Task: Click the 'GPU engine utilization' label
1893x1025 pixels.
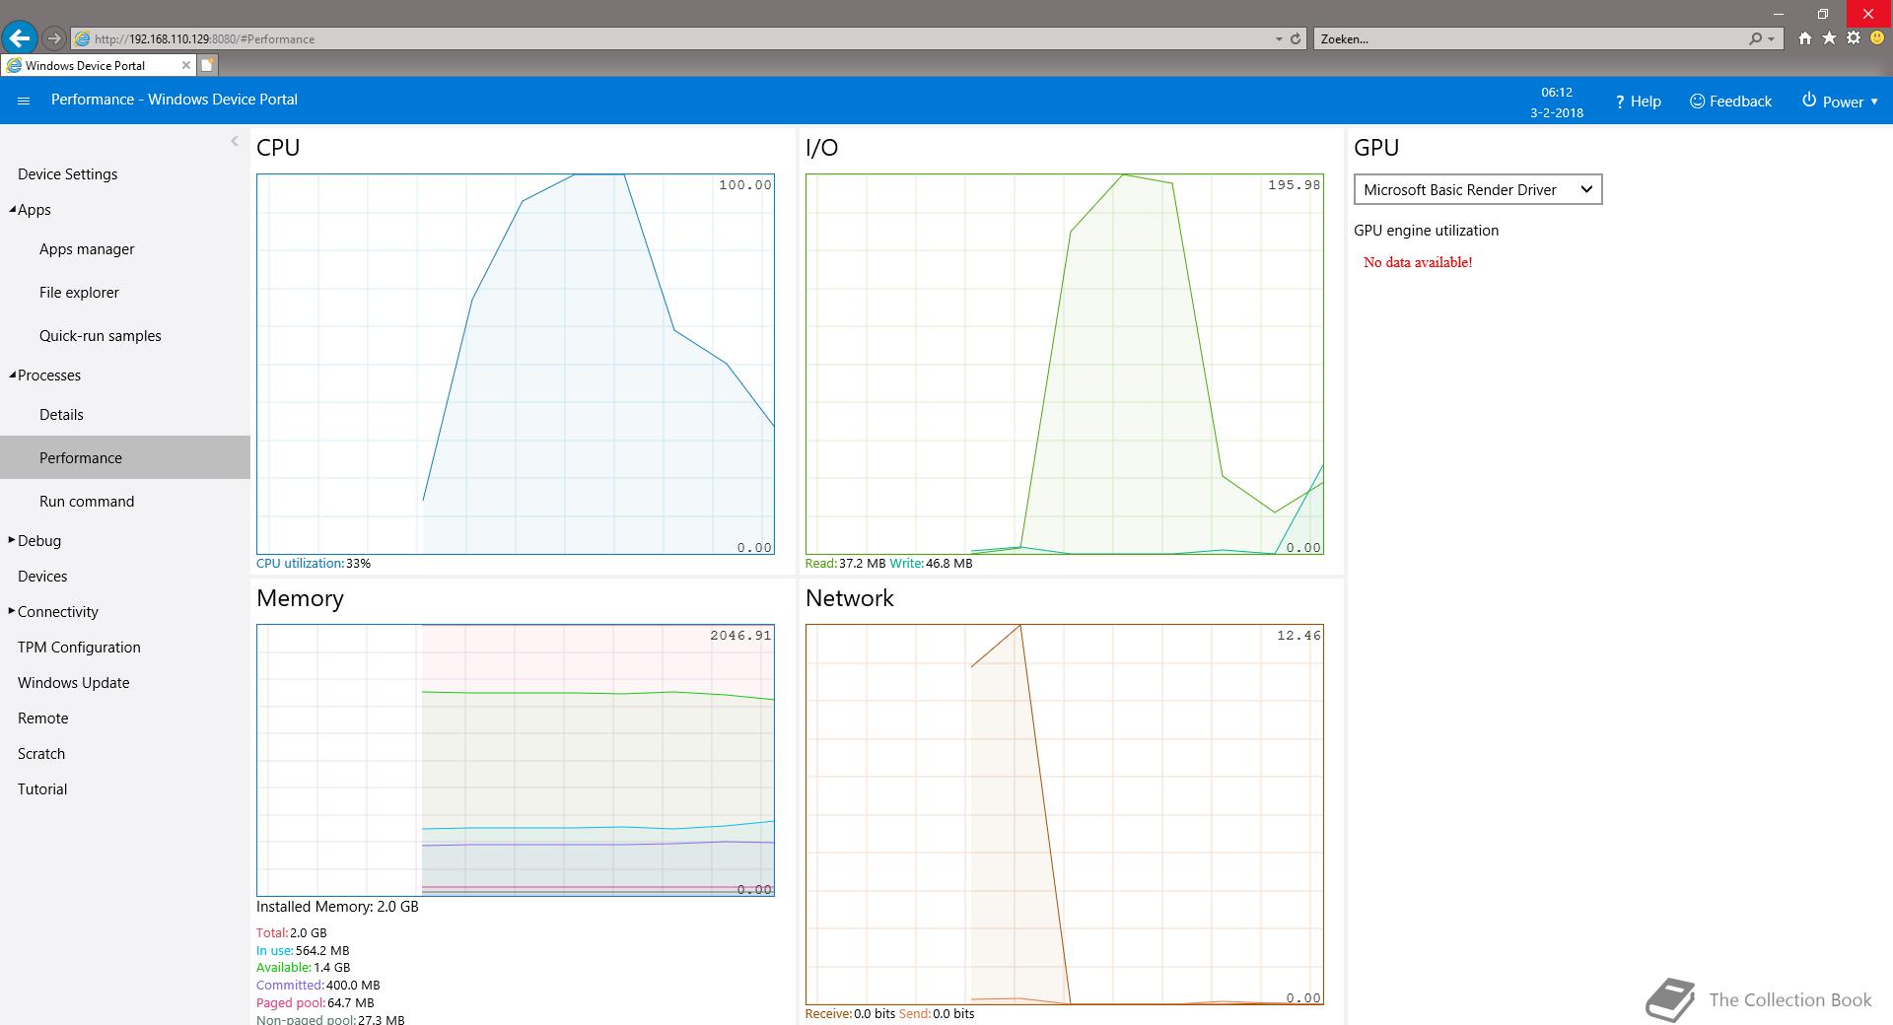Action: pos(1426,231)
